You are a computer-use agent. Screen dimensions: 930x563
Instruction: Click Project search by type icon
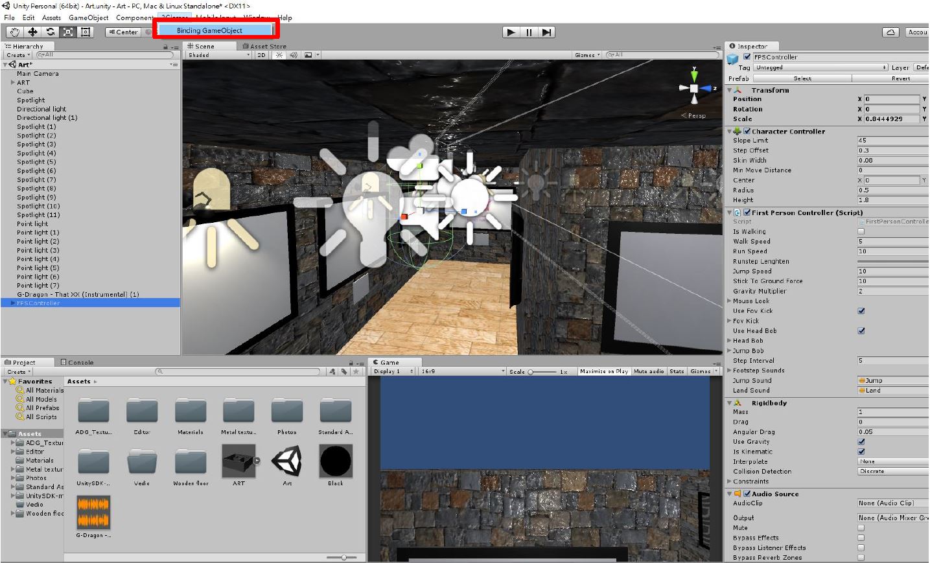tap(332, 372)
